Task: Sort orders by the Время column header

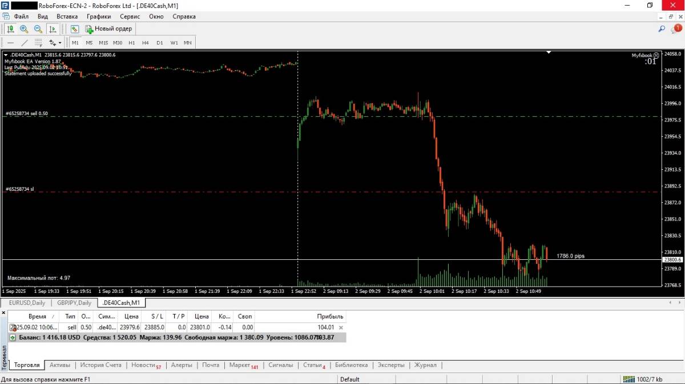Action: pos(38,316)
